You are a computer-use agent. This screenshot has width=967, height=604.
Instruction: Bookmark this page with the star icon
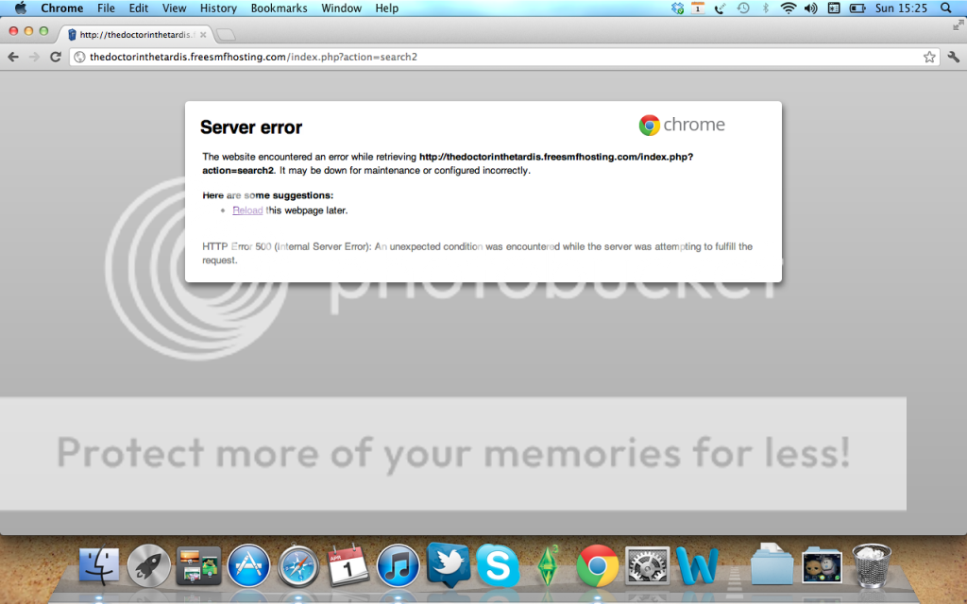click(929, 57)
